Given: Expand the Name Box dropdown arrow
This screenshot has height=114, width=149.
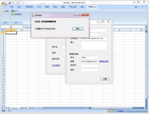Looking at the screenshot, I should click(23, 27).
